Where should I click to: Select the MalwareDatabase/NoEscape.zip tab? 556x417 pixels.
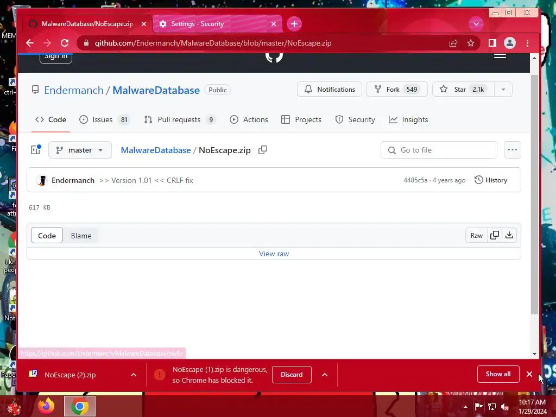87,24
